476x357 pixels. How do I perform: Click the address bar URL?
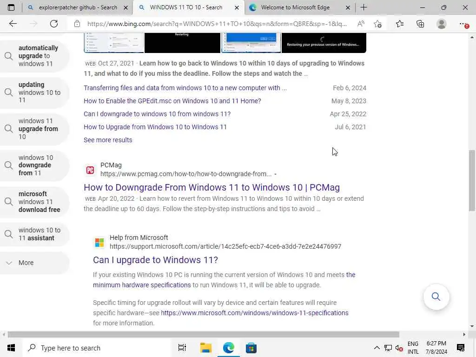click(217, 24)
